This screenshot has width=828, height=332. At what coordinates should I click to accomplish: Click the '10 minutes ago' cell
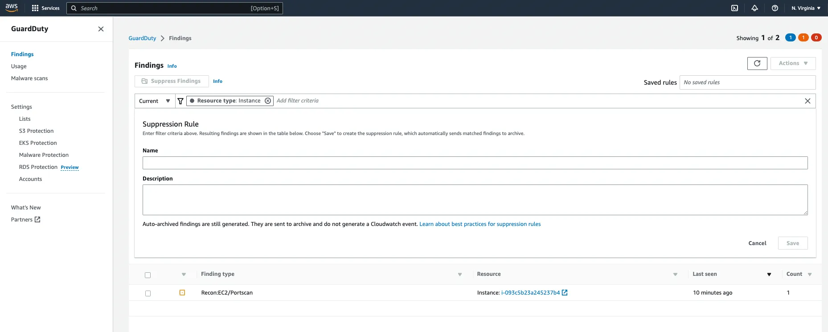coord(713,293)
